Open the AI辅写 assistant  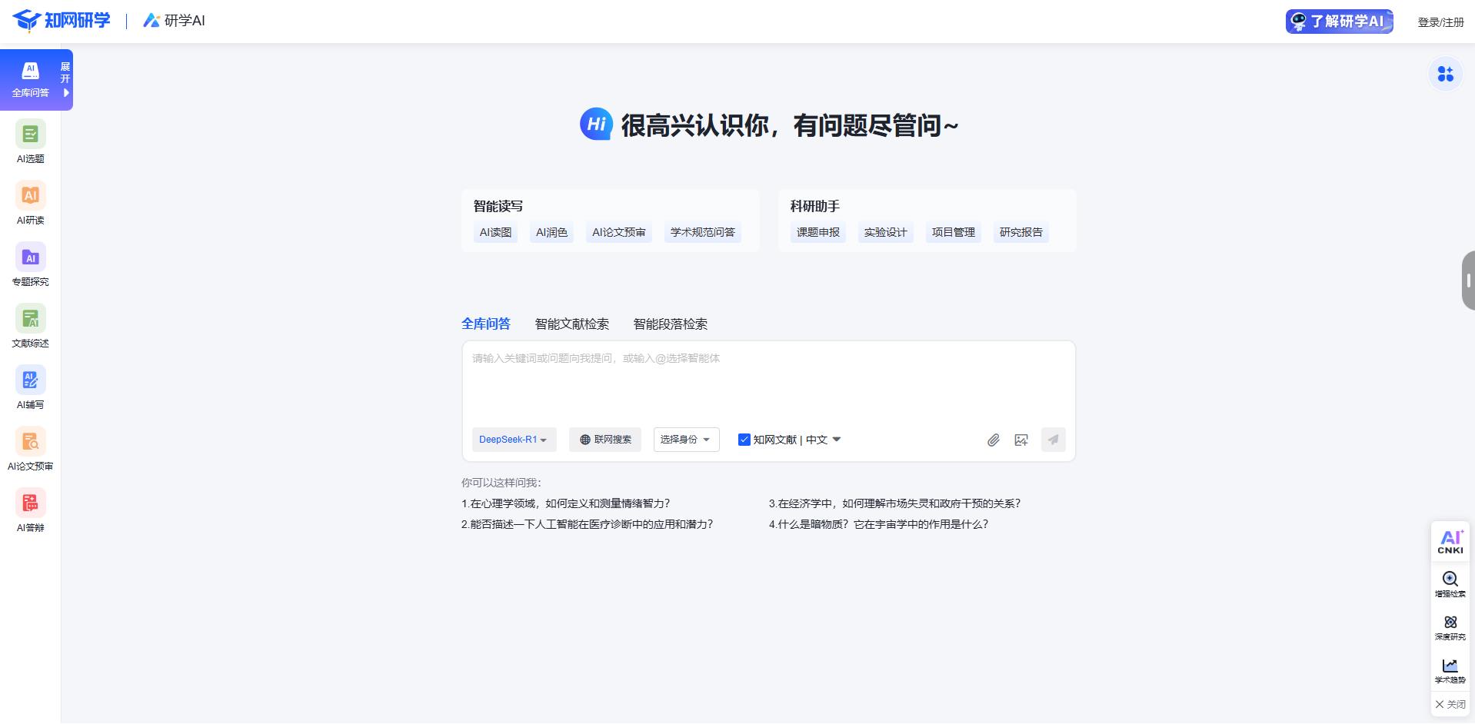click(30, 388)
